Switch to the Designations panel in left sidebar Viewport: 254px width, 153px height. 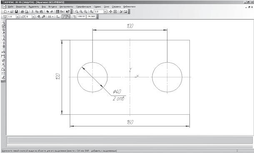click(4, 29)
